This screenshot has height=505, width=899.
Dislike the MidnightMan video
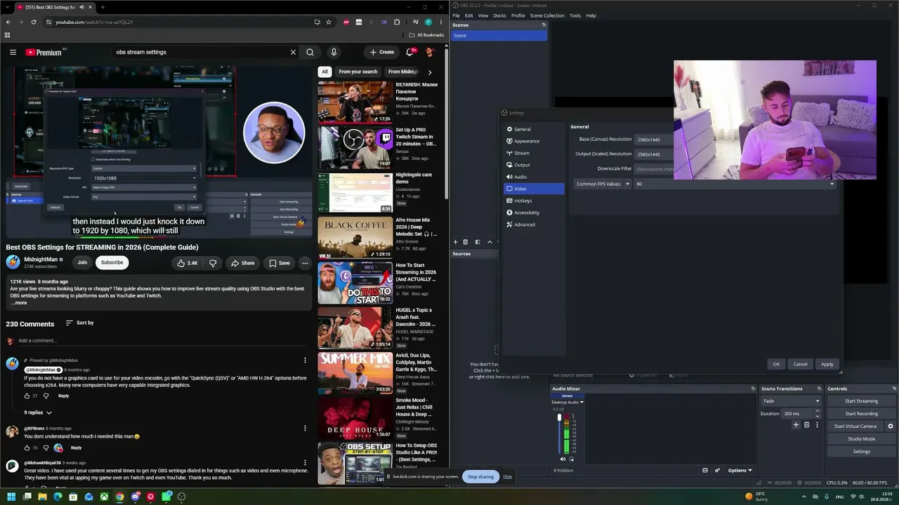tap(213, 263)
